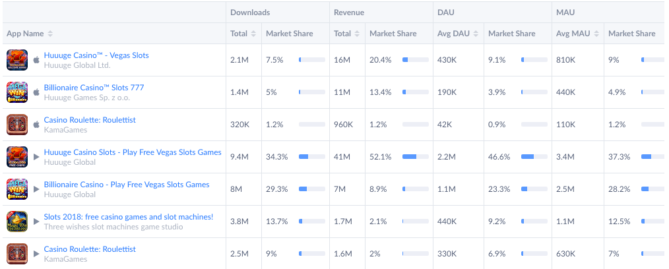This screenshot has width=669, height=269.
Task: Open Billionaire Casino Slots 777 app icon
Action: tap(18, 92)
